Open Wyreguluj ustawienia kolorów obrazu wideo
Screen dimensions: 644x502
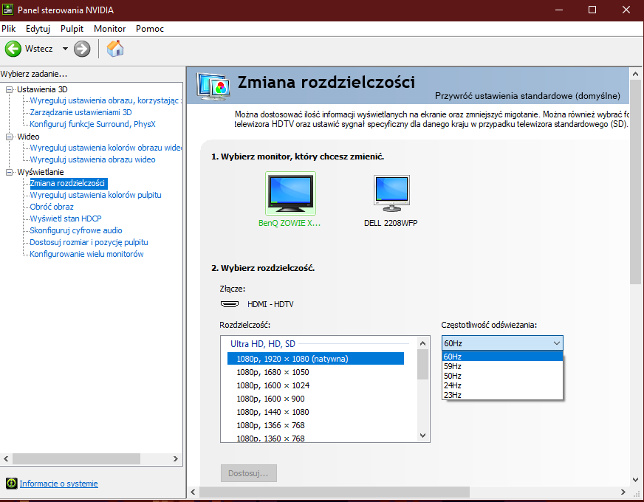click(x=106, y=148)
